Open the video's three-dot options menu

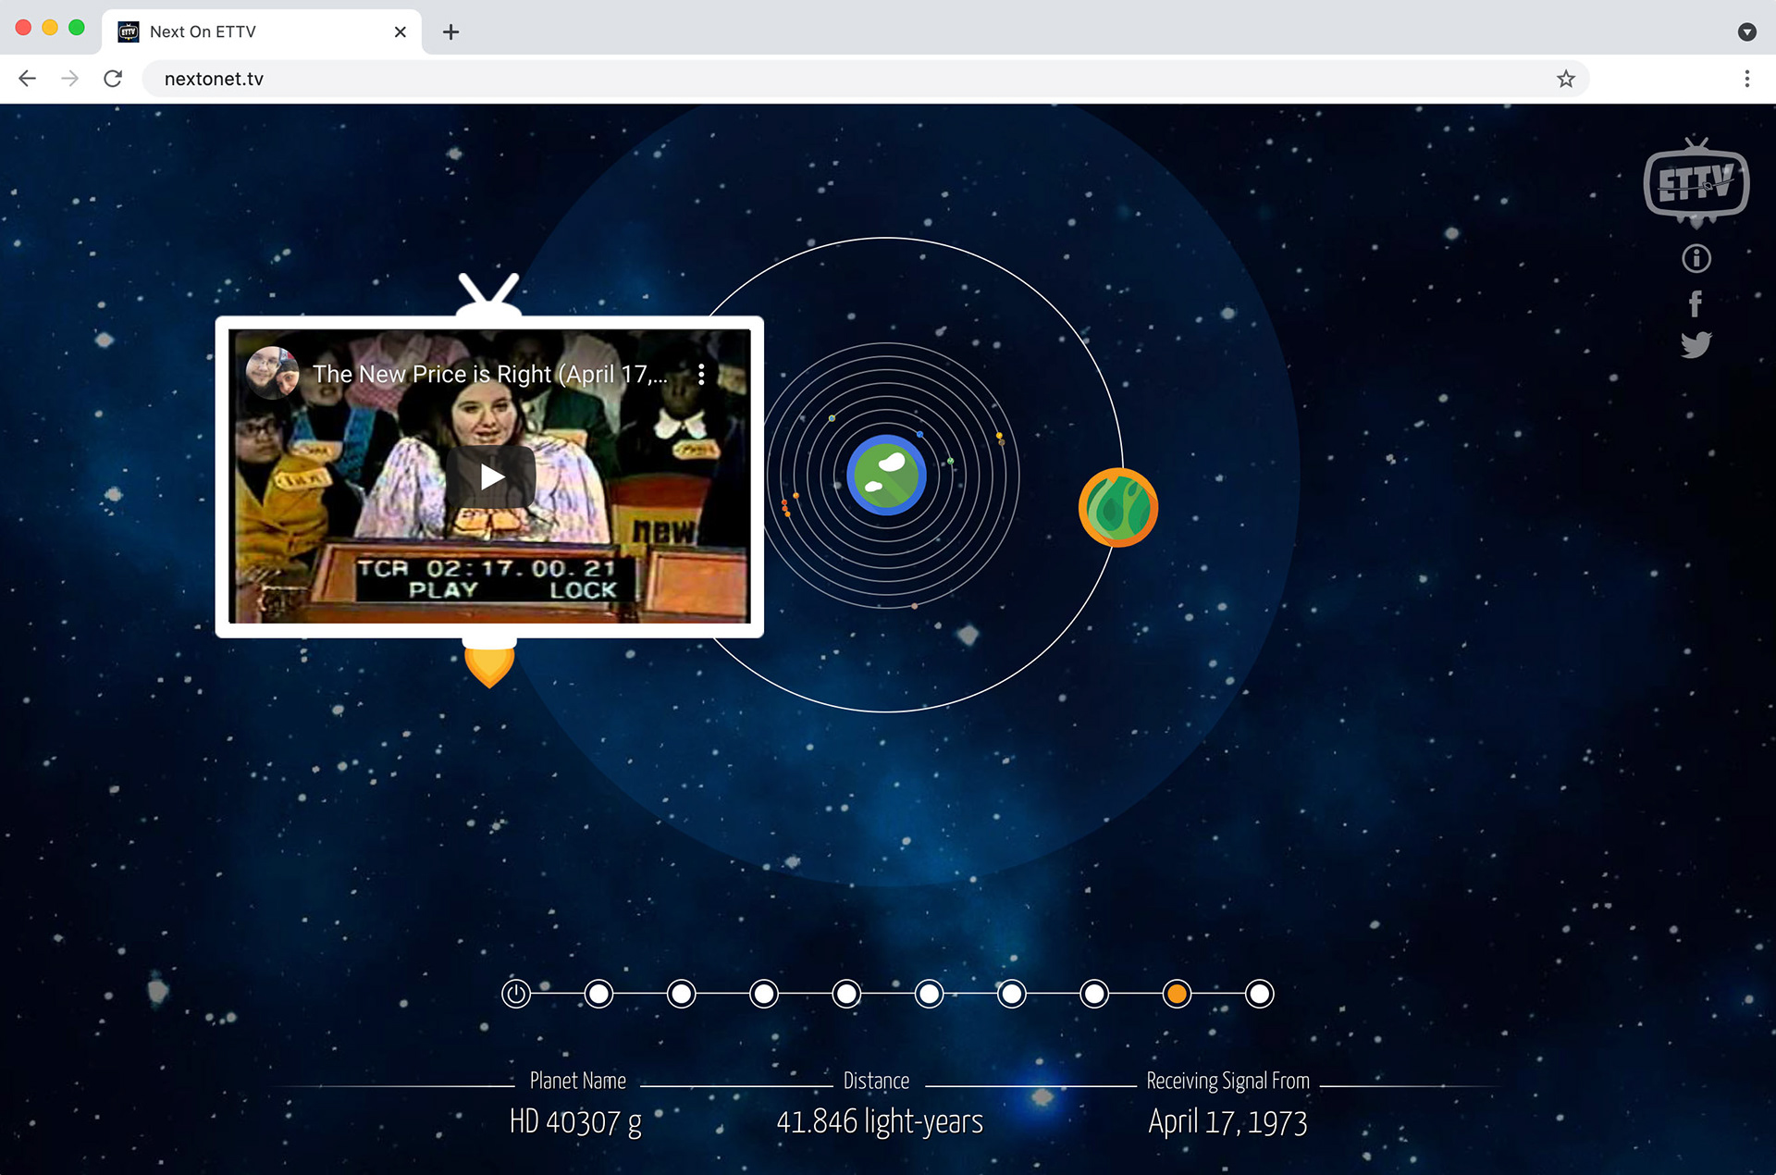click(x=701, y=374)
